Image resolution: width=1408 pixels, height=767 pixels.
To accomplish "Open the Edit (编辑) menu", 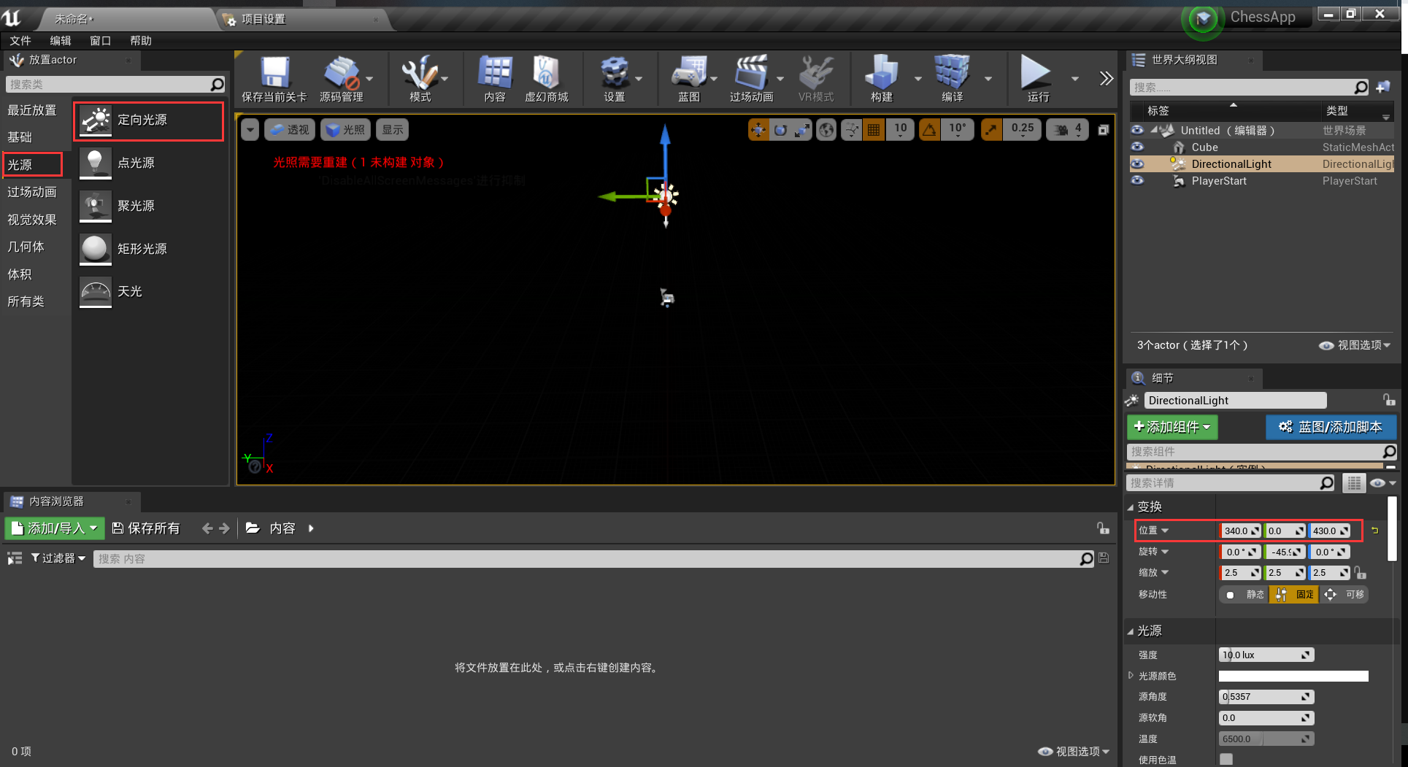I will 60,41.
